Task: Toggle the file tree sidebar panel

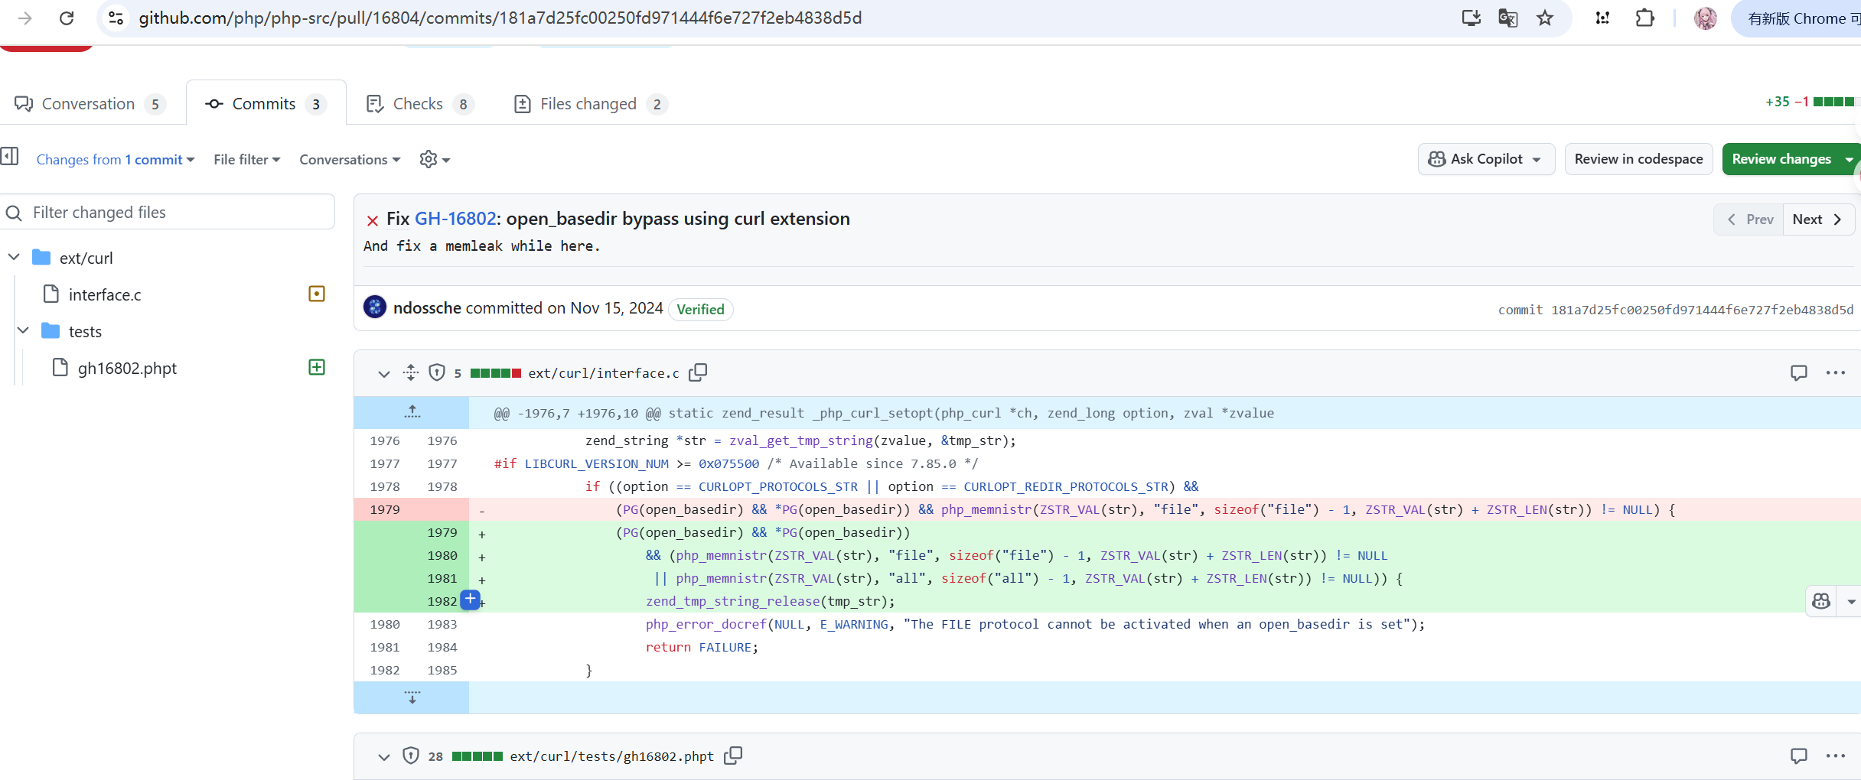Action: tap(10, 157)
